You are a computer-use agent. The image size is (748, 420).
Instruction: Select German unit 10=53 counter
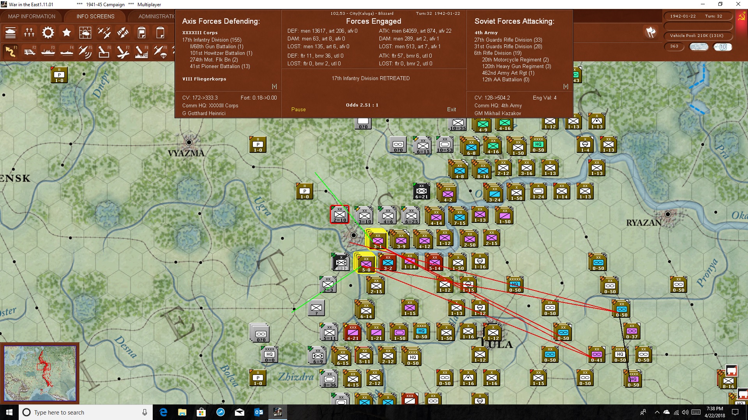point(445,144)
